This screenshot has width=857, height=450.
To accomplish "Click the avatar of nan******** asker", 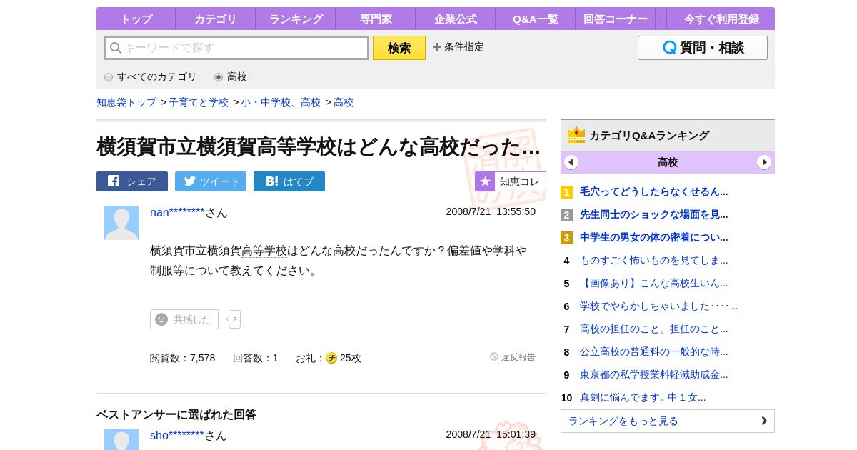I will click(121, 223).
